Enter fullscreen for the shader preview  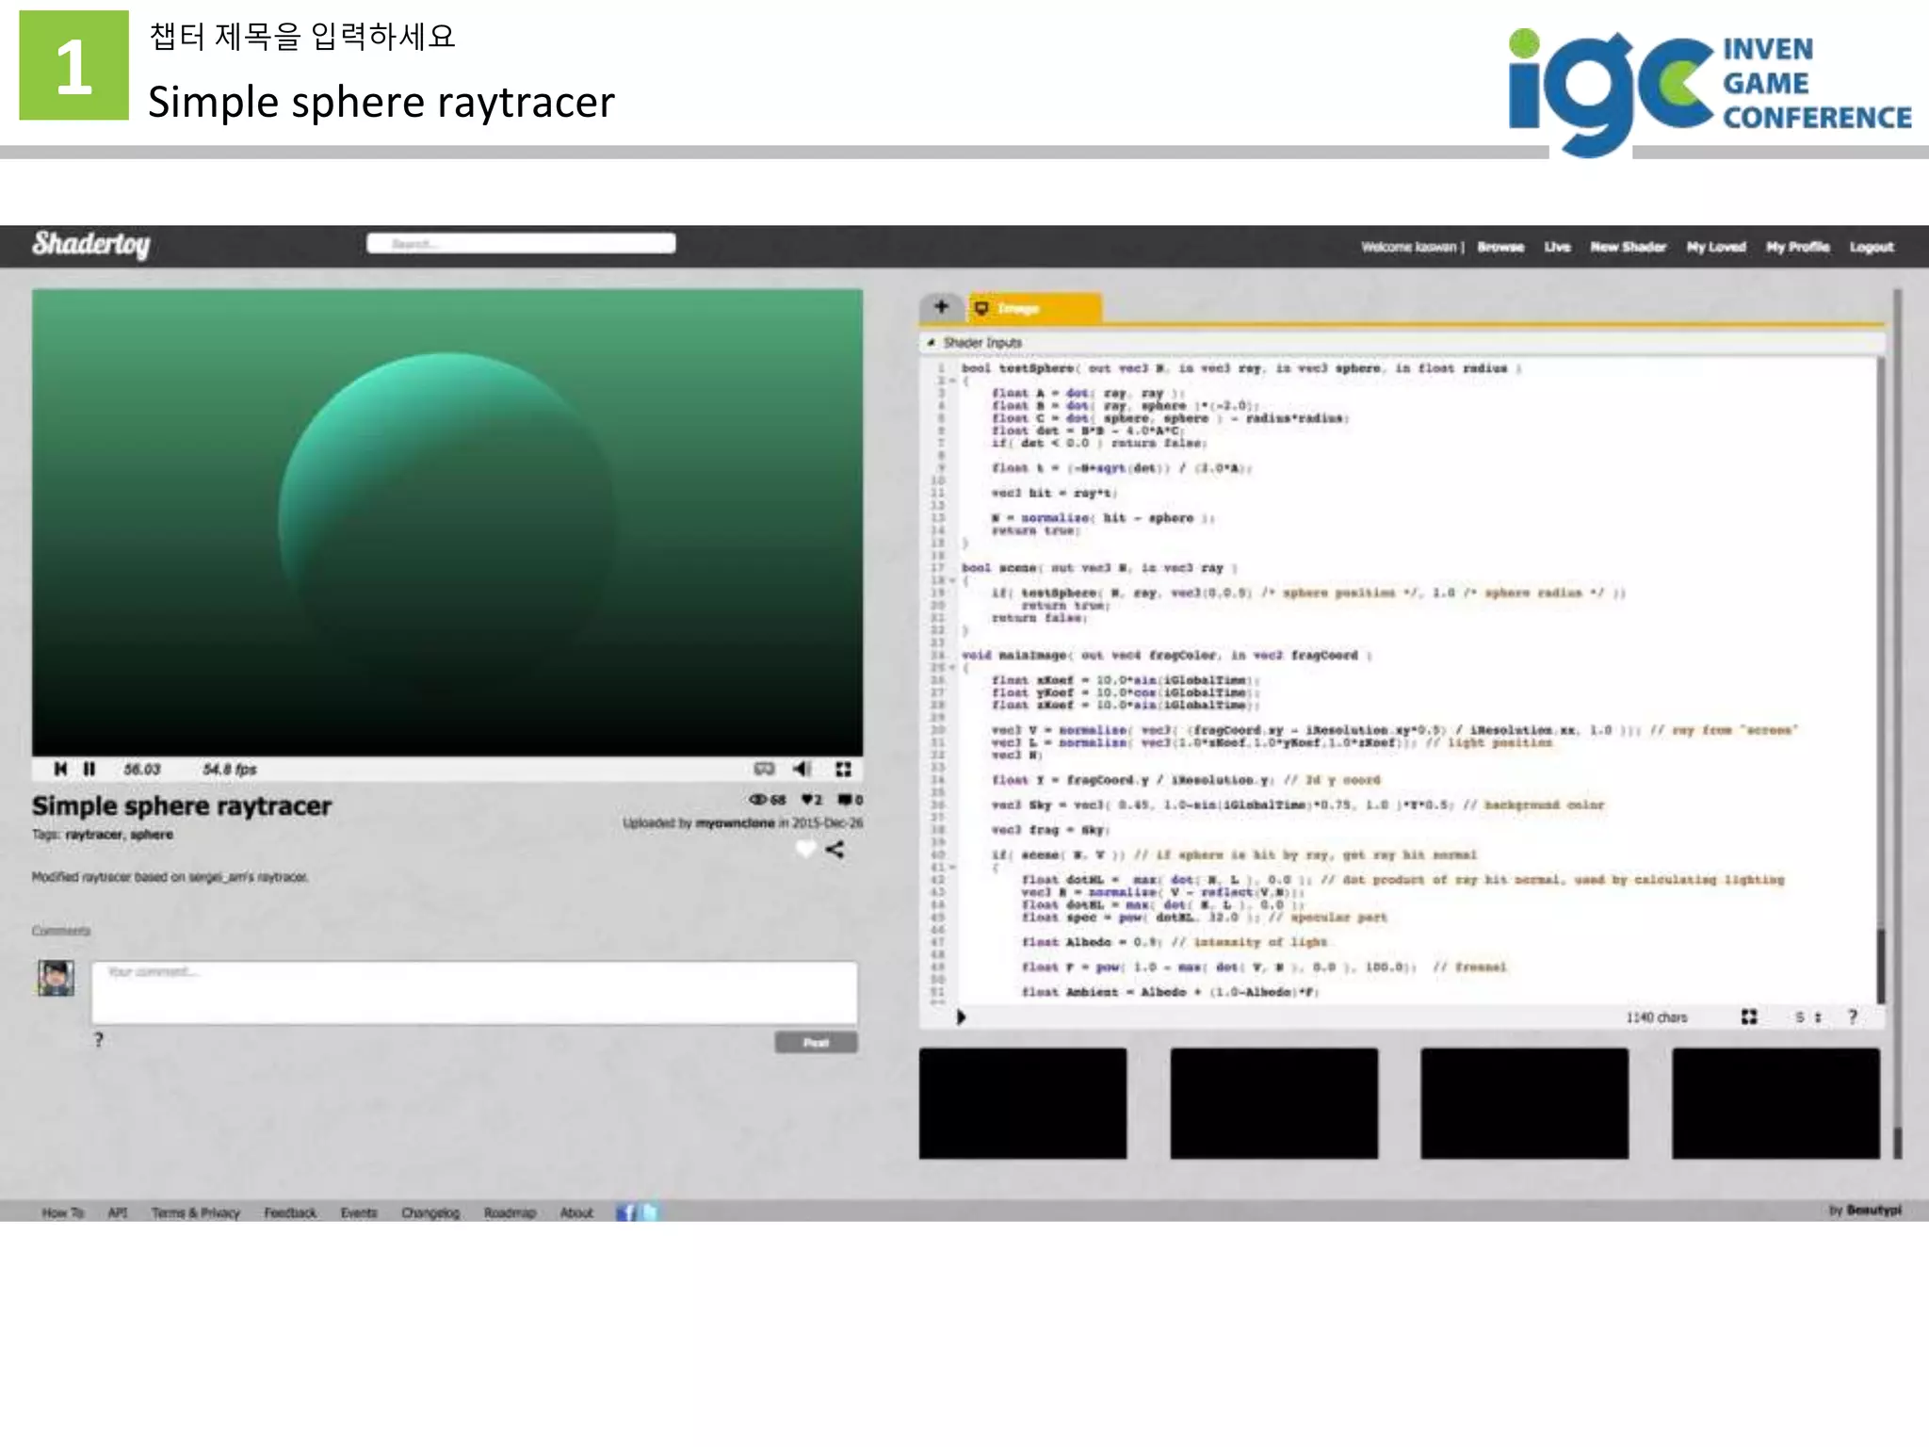click(x=843, y=769)
